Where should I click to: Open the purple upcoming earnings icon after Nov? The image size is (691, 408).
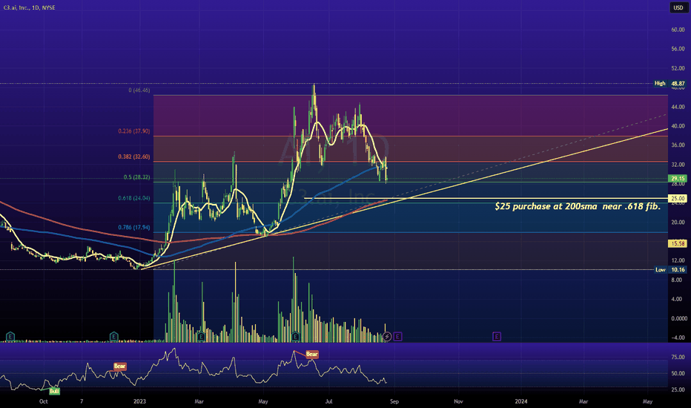coord(497,337)
